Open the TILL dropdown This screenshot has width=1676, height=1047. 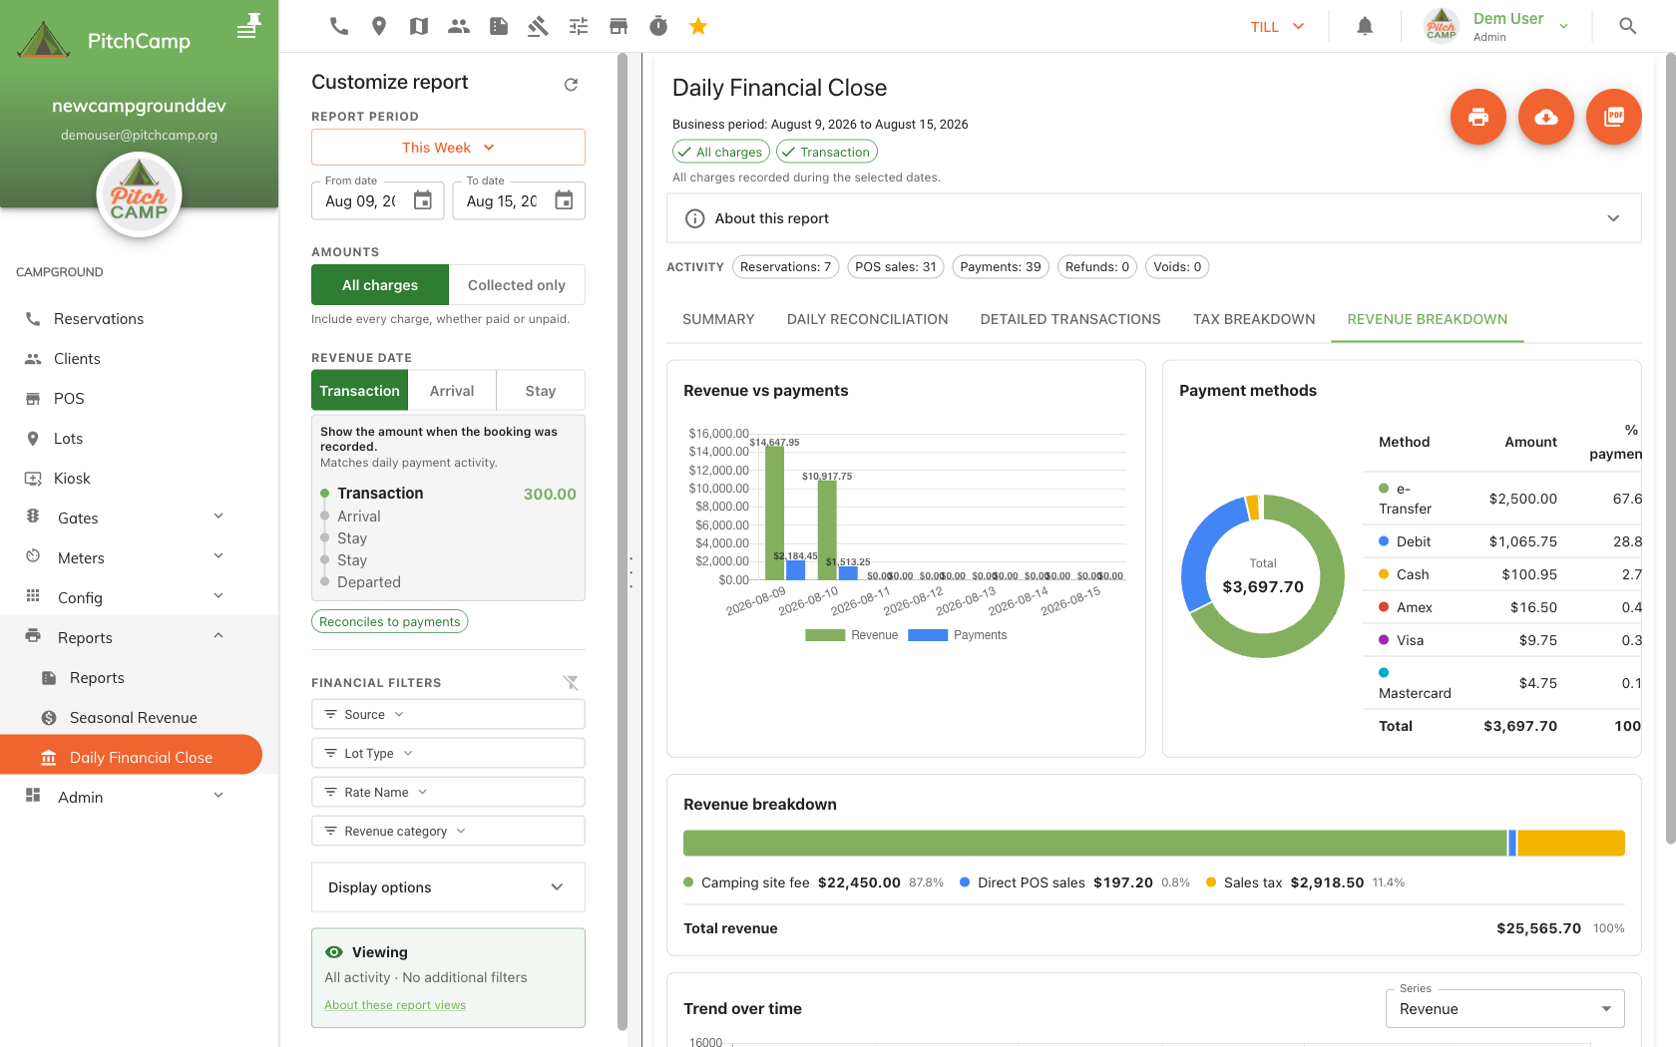tap(1277, 27)
